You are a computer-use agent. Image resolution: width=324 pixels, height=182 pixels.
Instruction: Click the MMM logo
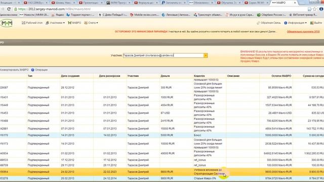(x=7, y=23)
